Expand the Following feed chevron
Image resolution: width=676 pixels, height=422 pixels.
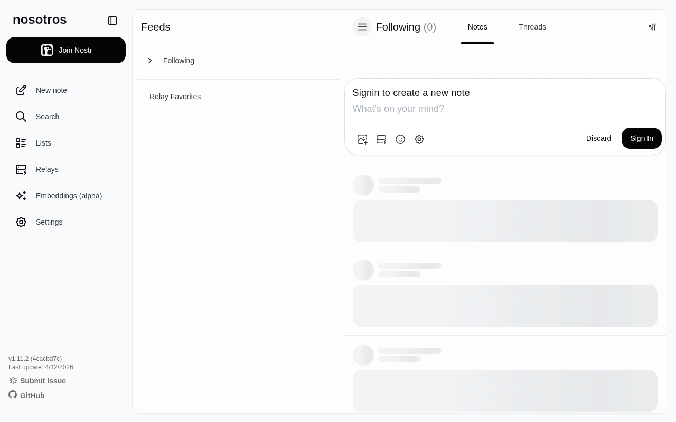[150, 61]
